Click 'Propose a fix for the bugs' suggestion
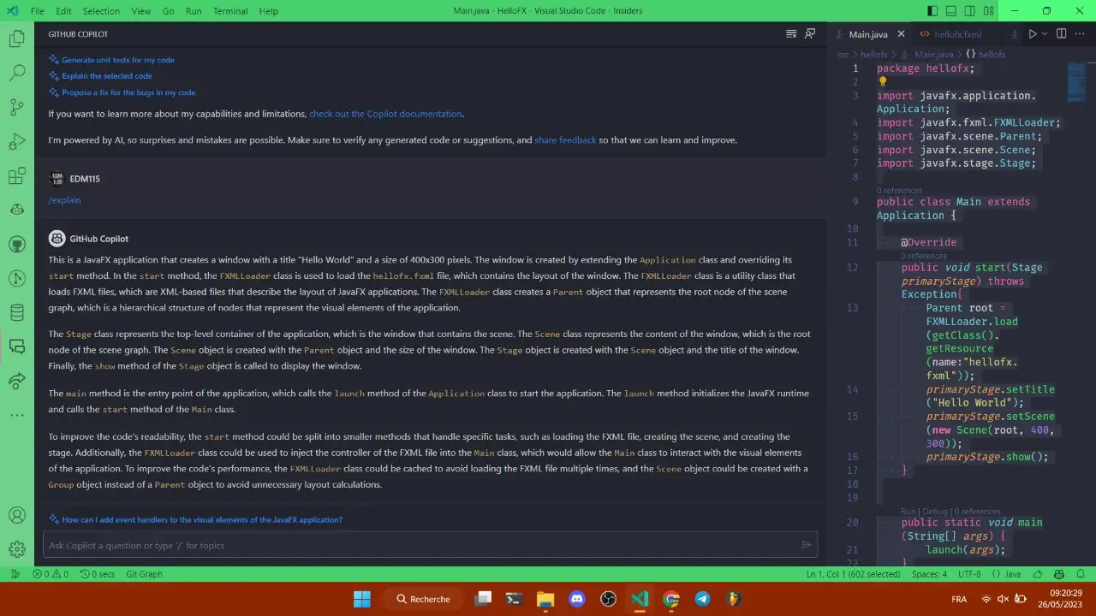 [128, 92]
